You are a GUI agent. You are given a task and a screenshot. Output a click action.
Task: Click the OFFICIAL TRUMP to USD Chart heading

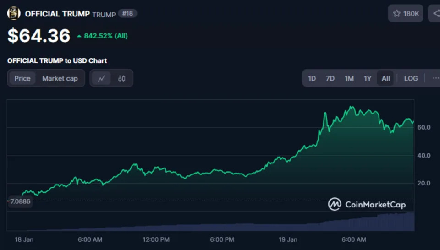[57, 60]
